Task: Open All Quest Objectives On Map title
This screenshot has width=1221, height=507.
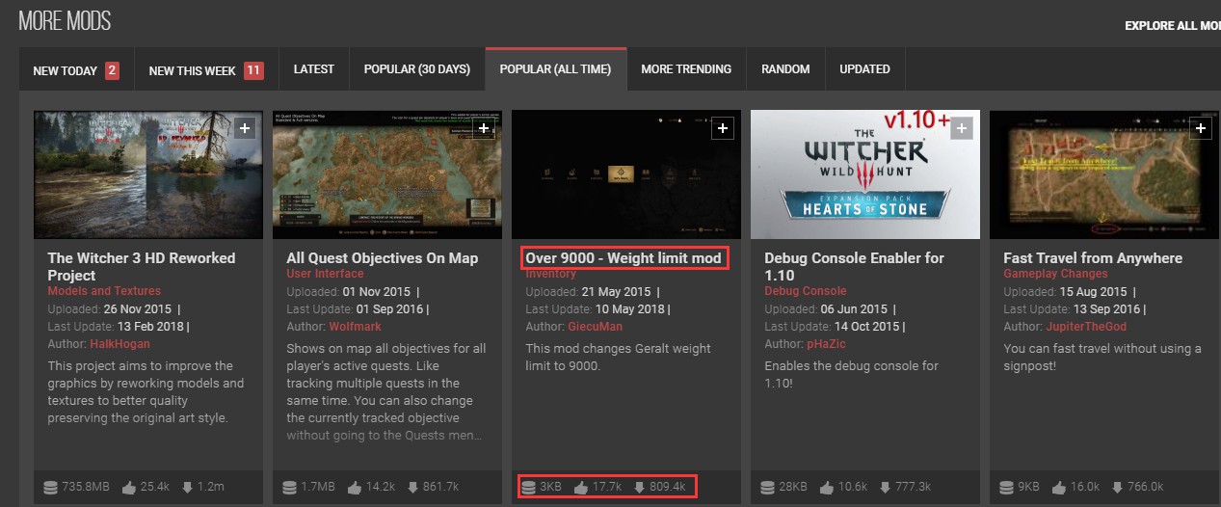Action: pyautogui.click(x=383, y=258)
